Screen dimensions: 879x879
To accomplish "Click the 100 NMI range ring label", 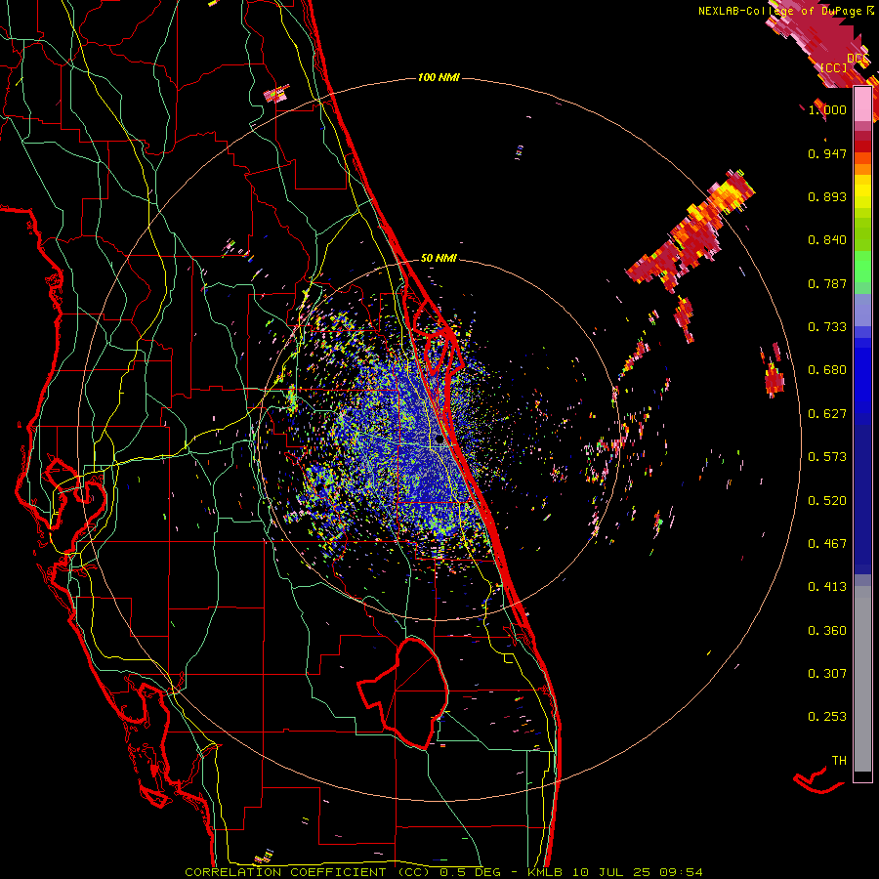I will tap(439, 77).
